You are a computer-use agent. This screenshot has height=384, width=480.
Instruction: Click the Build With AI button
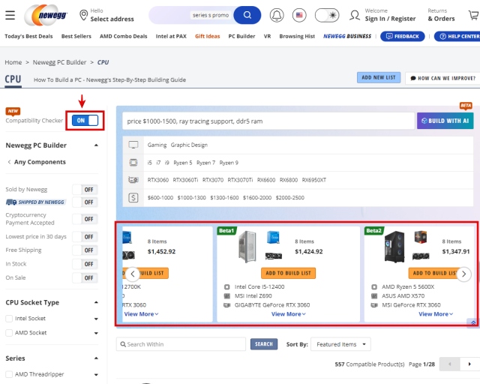445,121
